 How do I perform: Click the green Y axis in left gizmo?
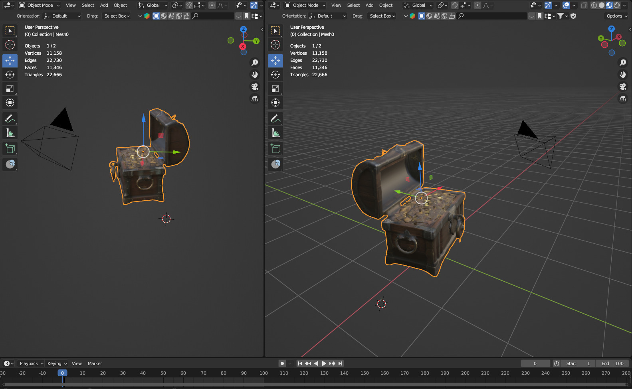pos(256,41)
